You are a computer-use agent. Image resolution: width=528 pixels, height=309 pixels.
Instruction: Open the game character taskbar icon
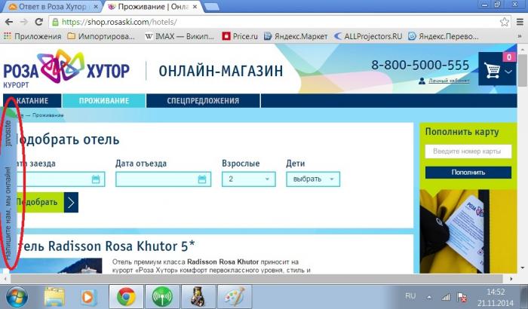(198, 297)
